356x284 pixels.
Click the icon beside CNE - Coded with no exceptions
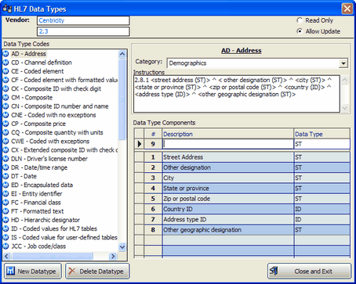pyautogui.click(x=5, y=115)
